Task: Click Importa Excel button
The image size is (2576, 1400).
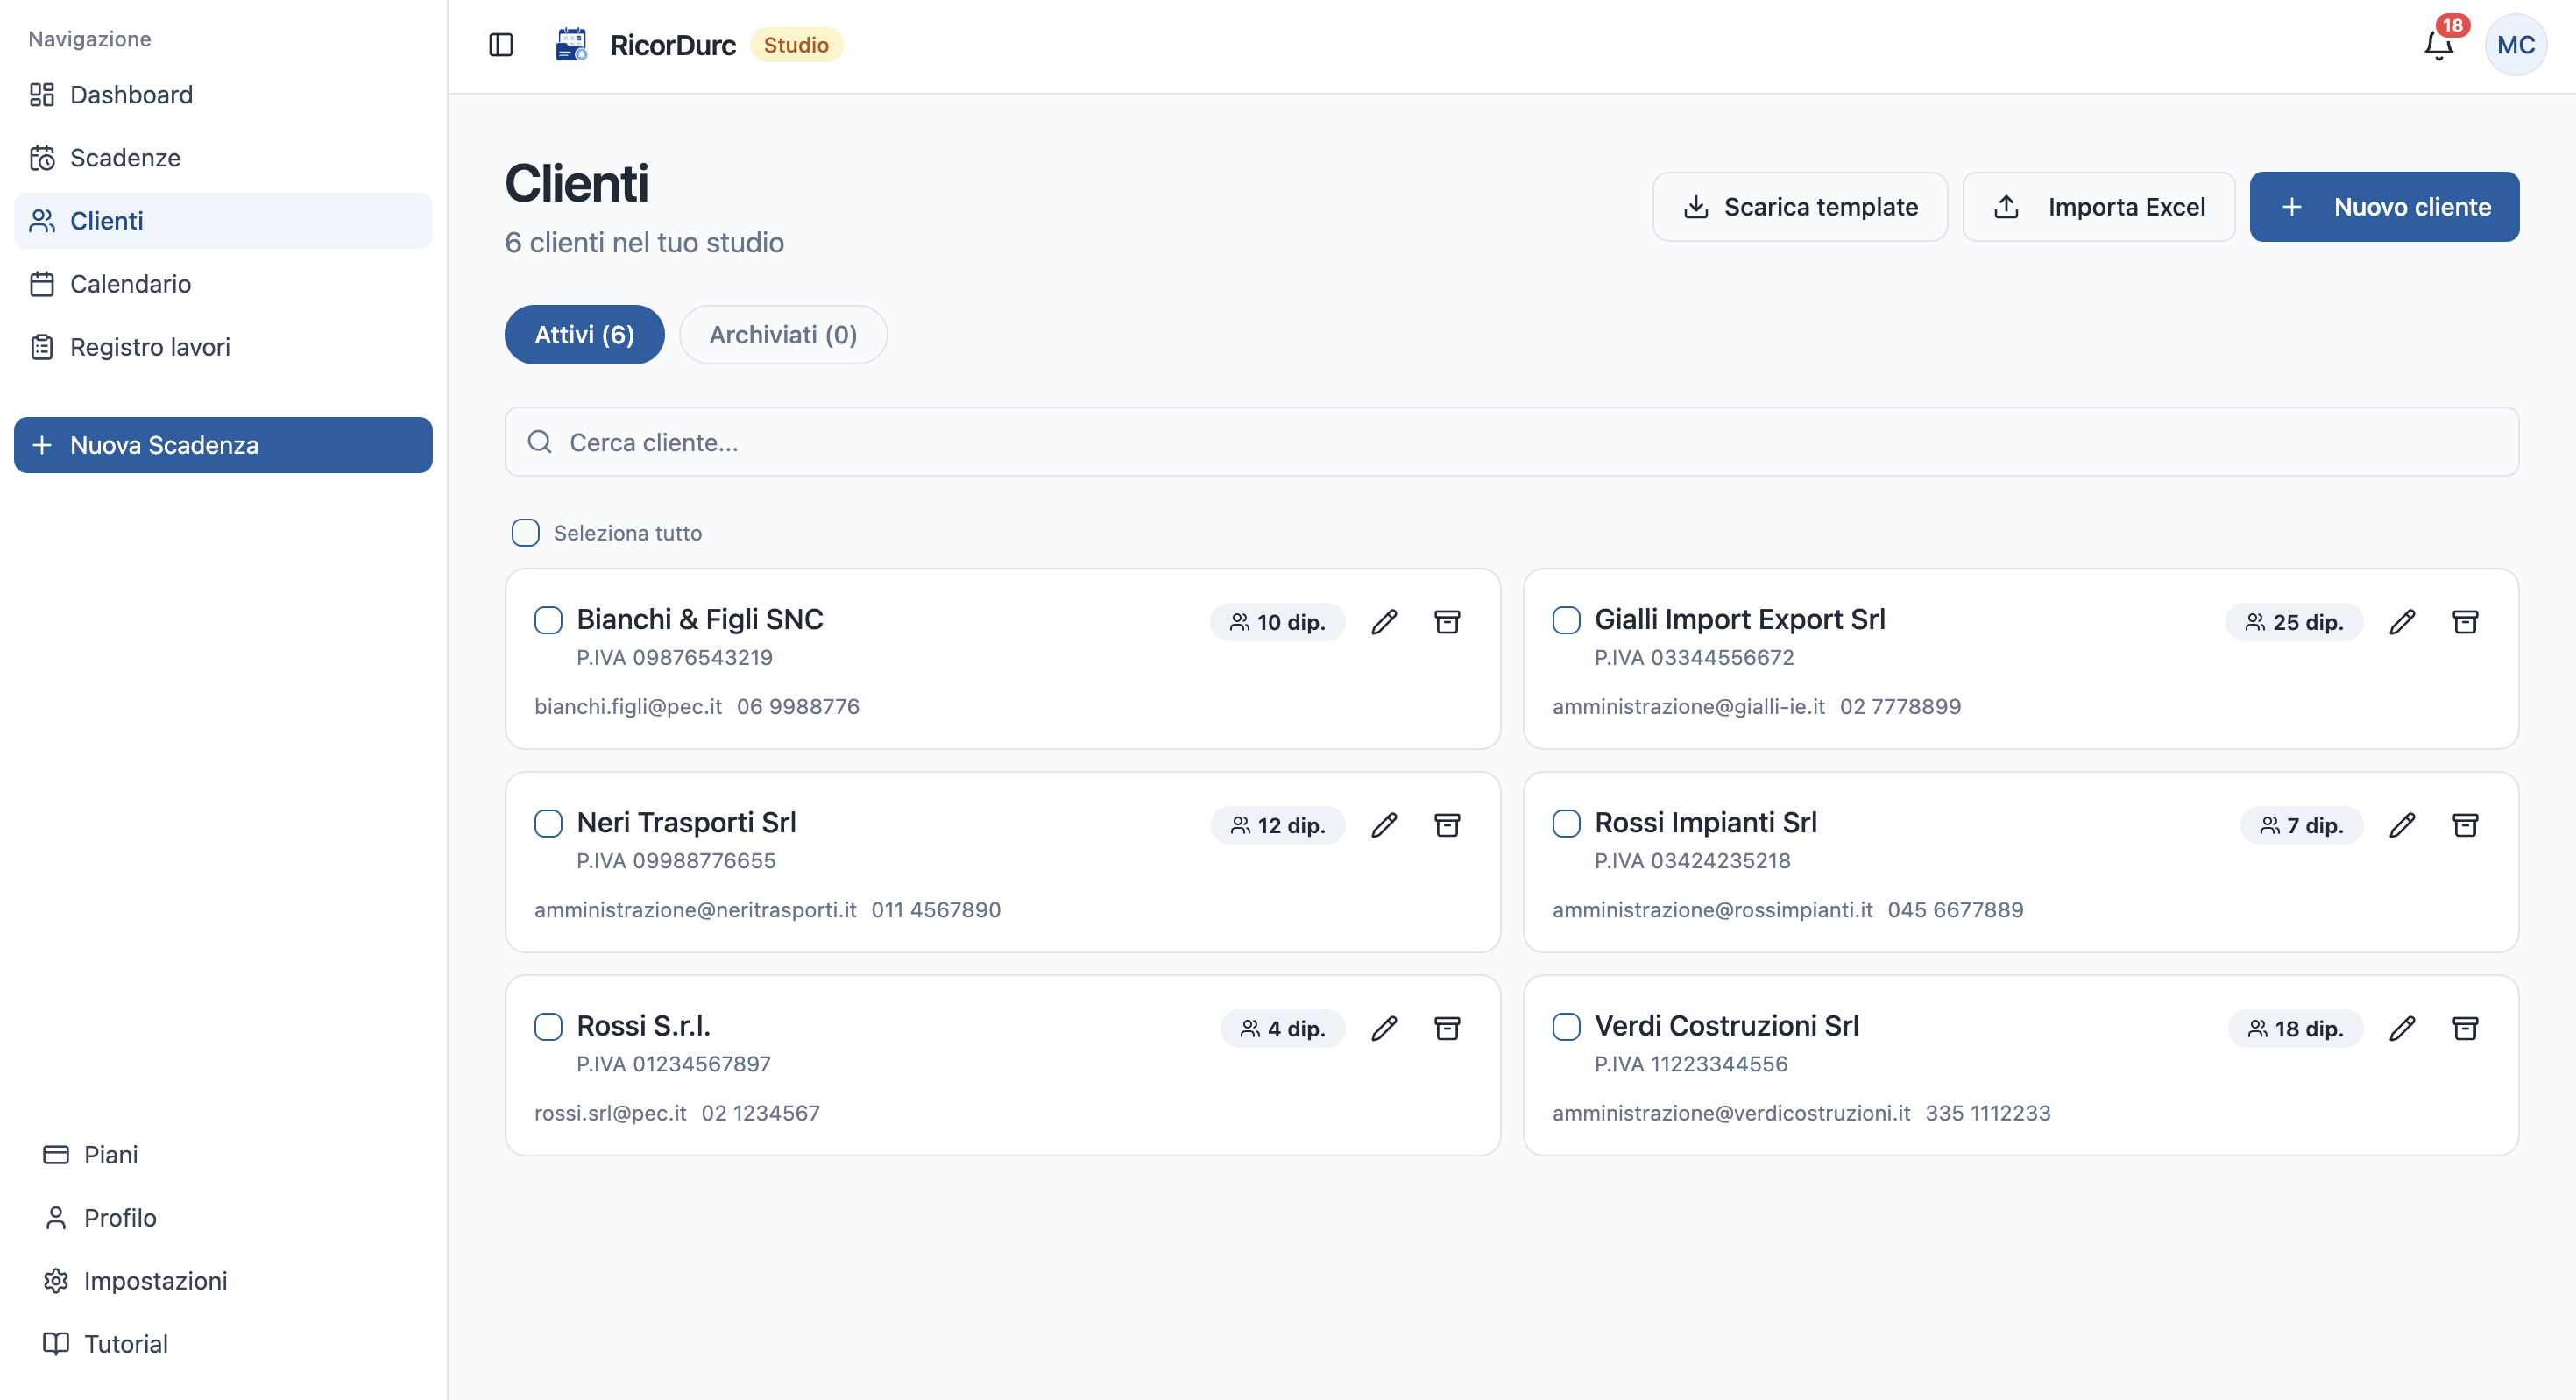Action: (2098, 207)
